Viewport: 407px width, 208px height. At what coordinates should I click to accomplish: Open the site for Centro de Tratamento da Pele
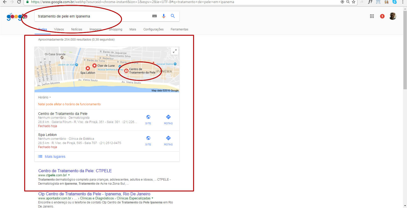[148, 120]
